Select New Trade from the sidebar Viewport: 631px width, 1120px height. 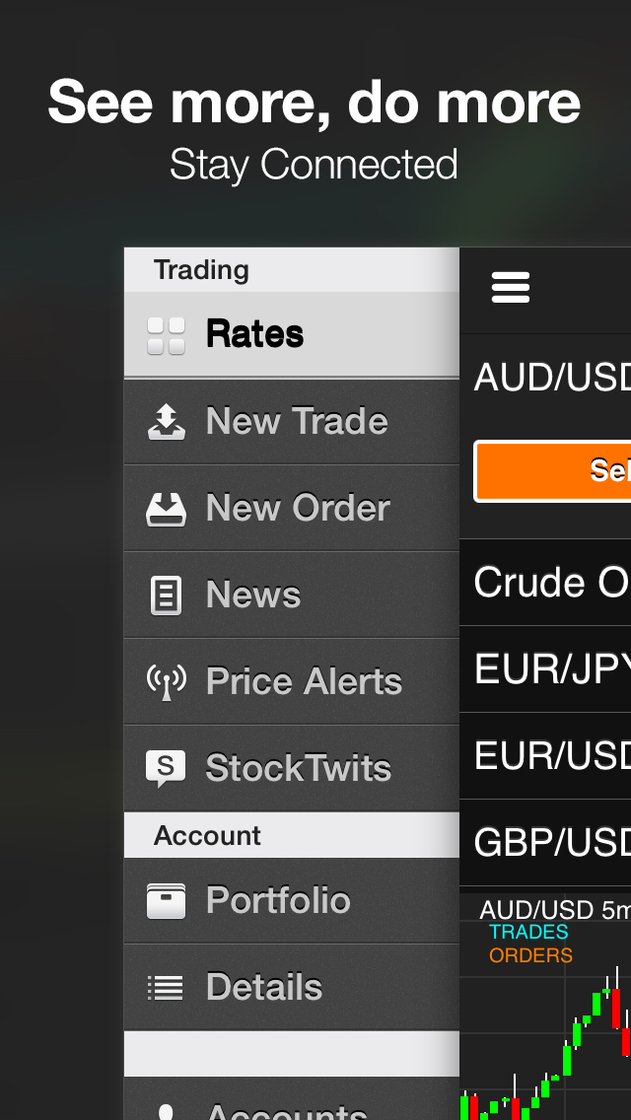(x=297, y=421)
